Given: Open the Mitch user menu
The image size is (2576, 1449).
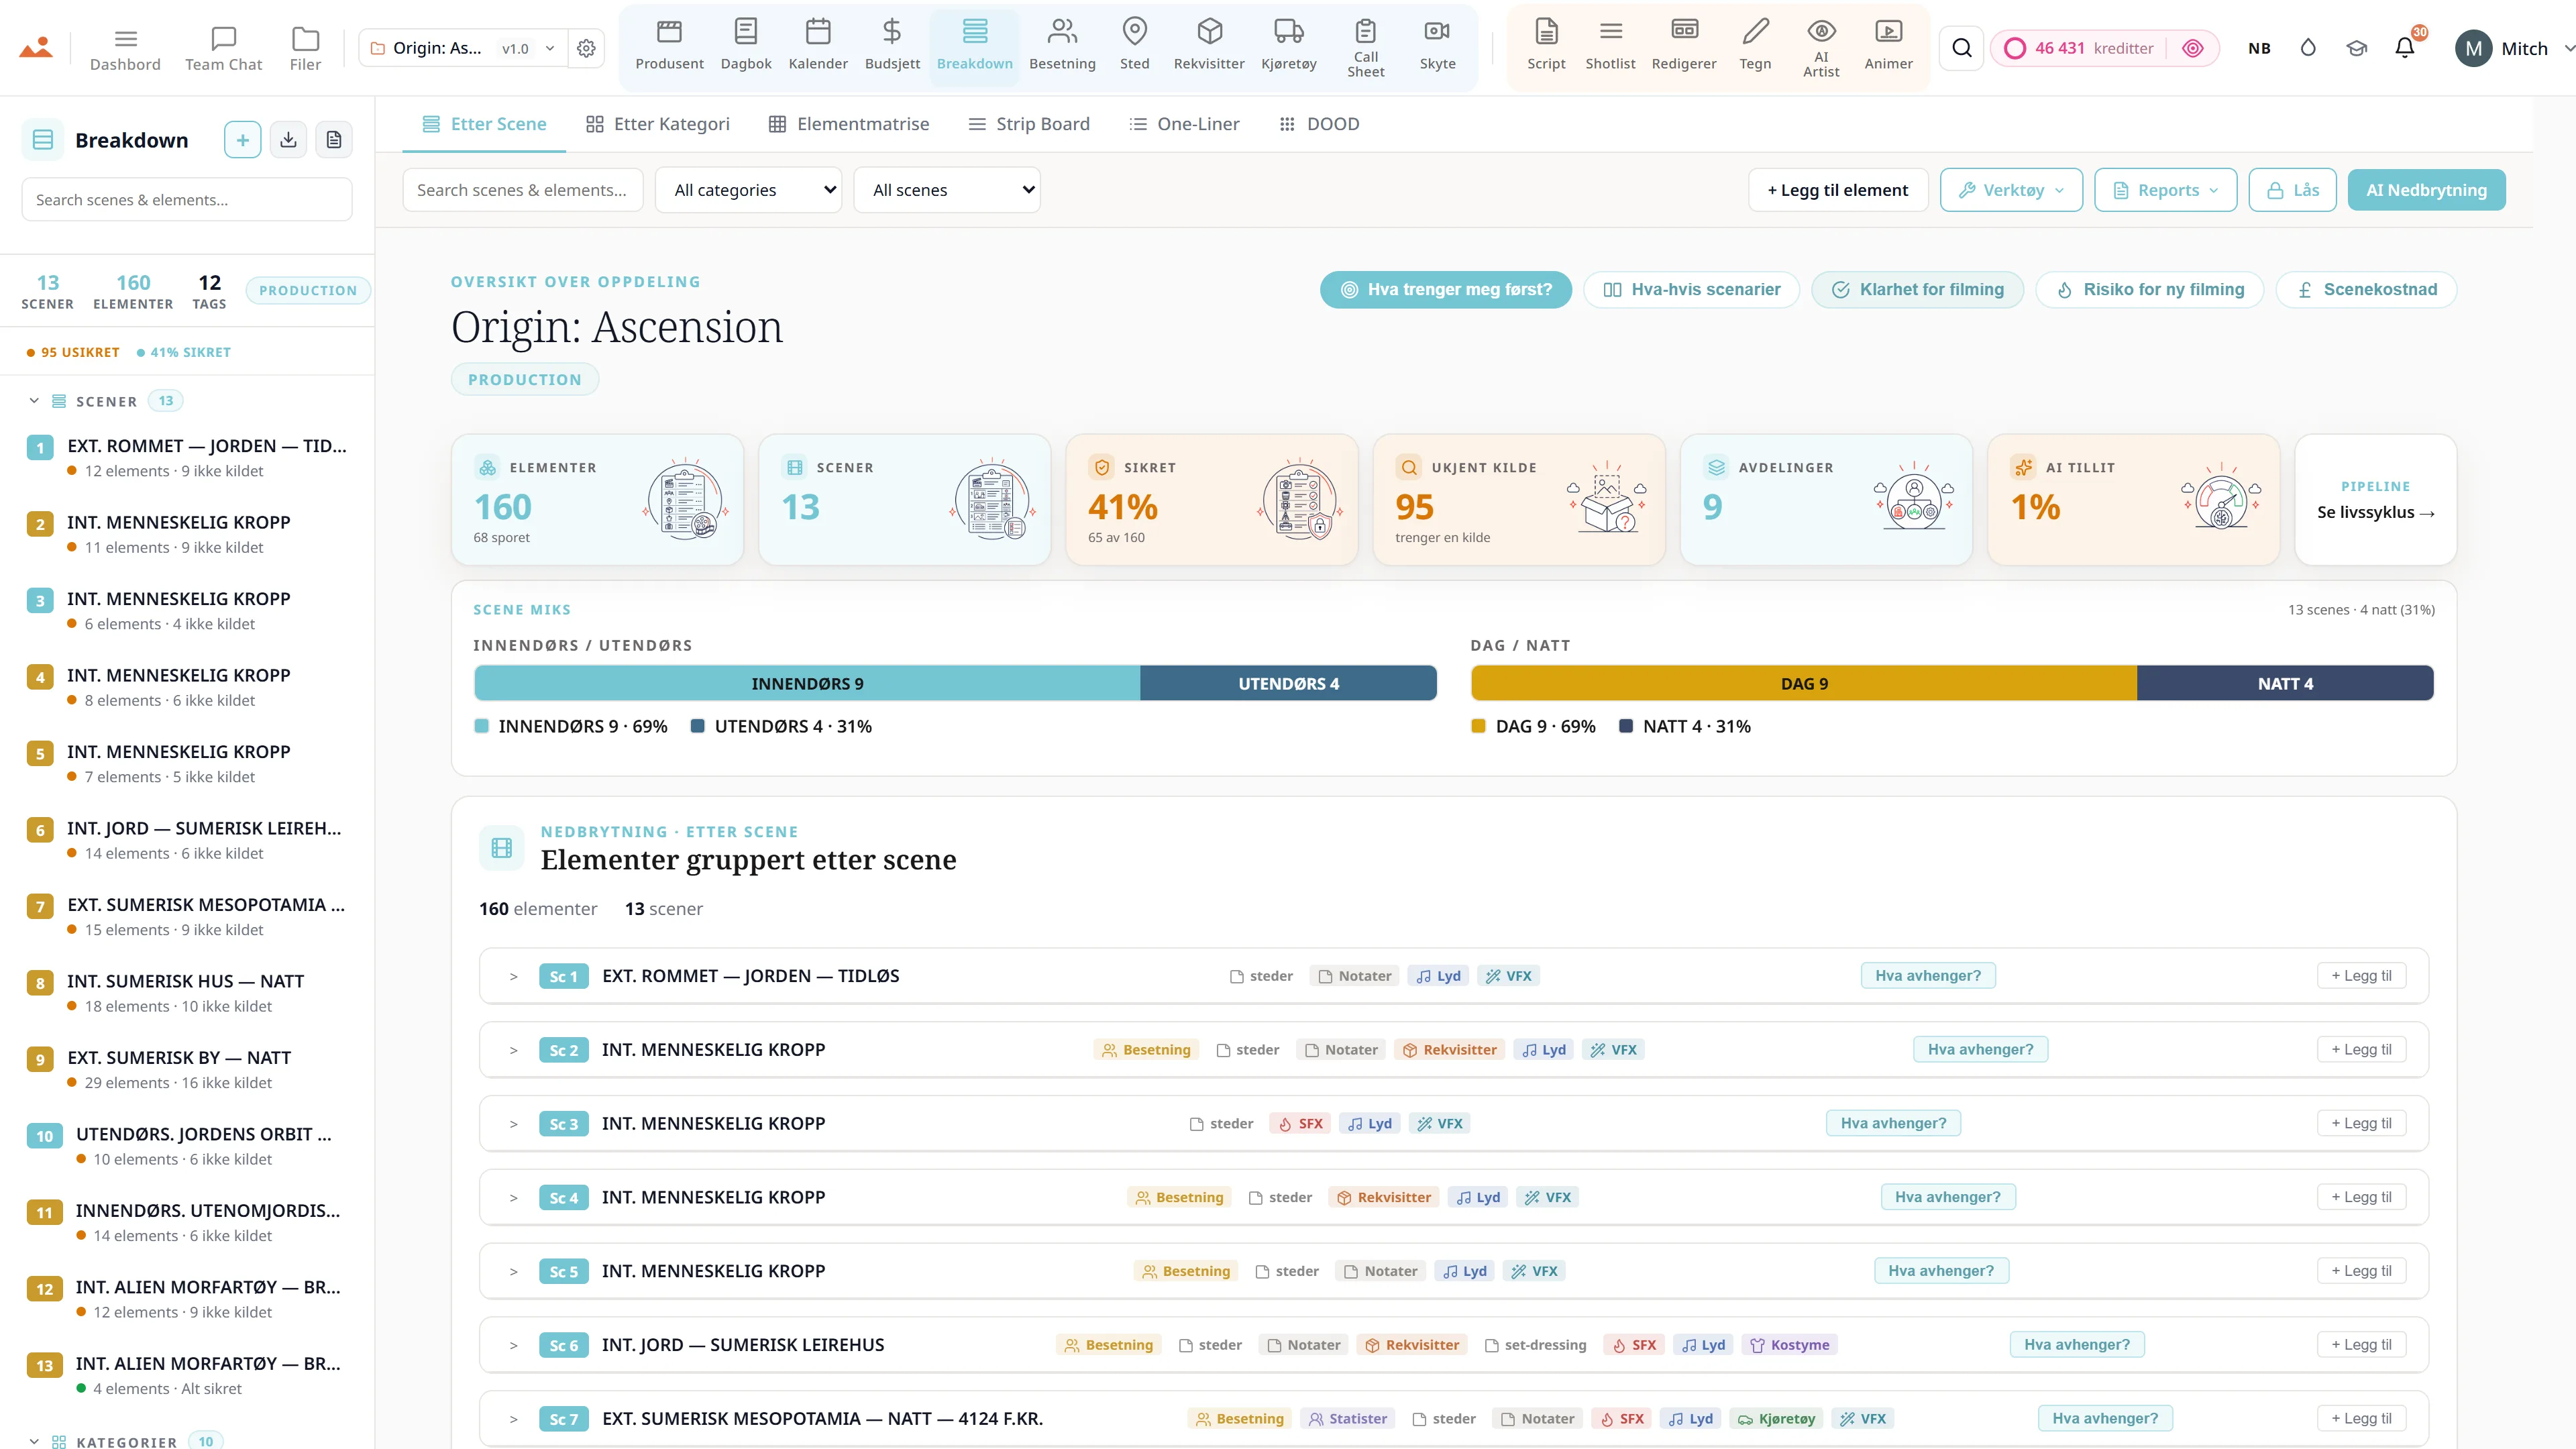Looking at the screenshot, I should (x=2514, y=48).
